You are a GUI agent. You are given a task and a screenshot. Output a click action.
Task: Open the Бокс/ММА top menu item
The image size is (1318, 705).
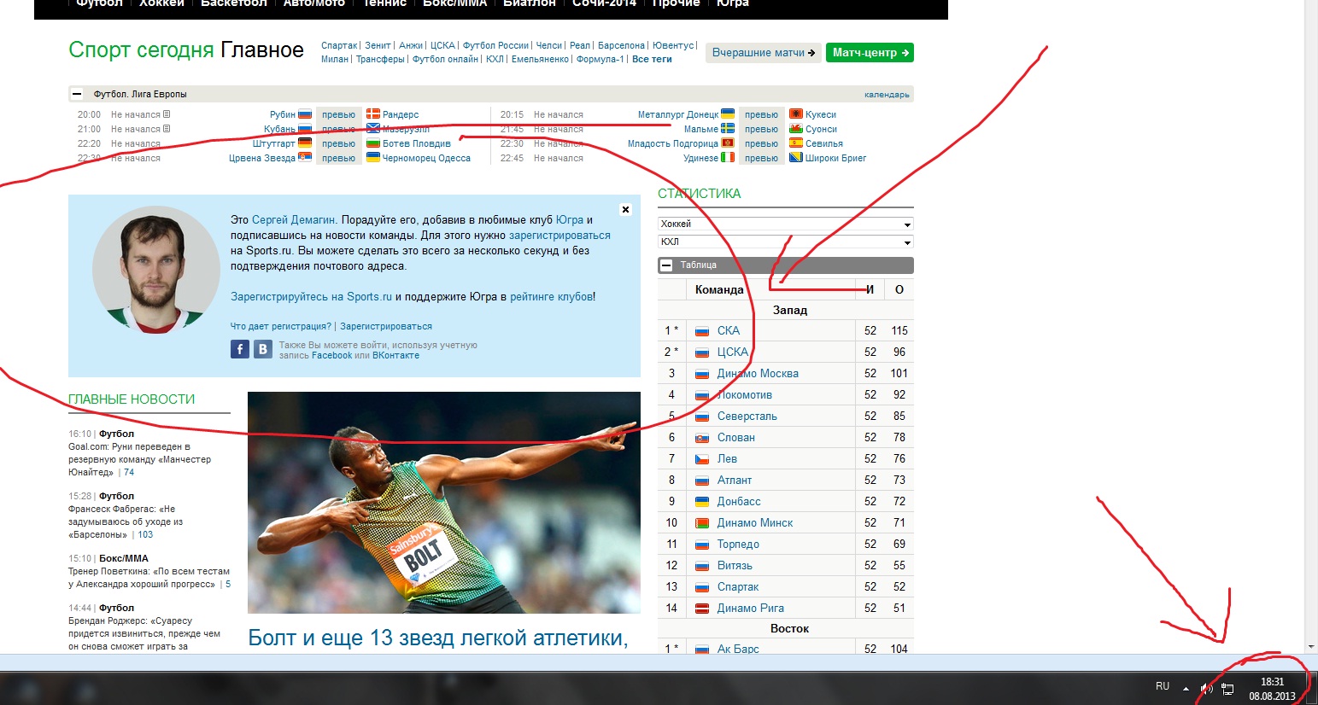(x=454, y=3)
